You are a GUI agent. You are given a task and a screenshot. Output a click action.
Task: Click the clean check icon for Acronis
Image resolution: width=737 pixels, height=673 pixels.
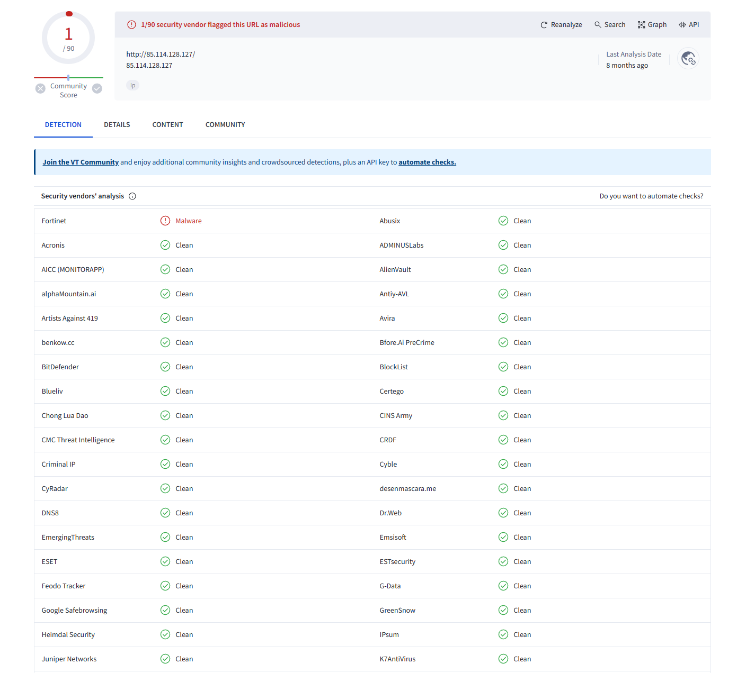click(x=165, y=245)
